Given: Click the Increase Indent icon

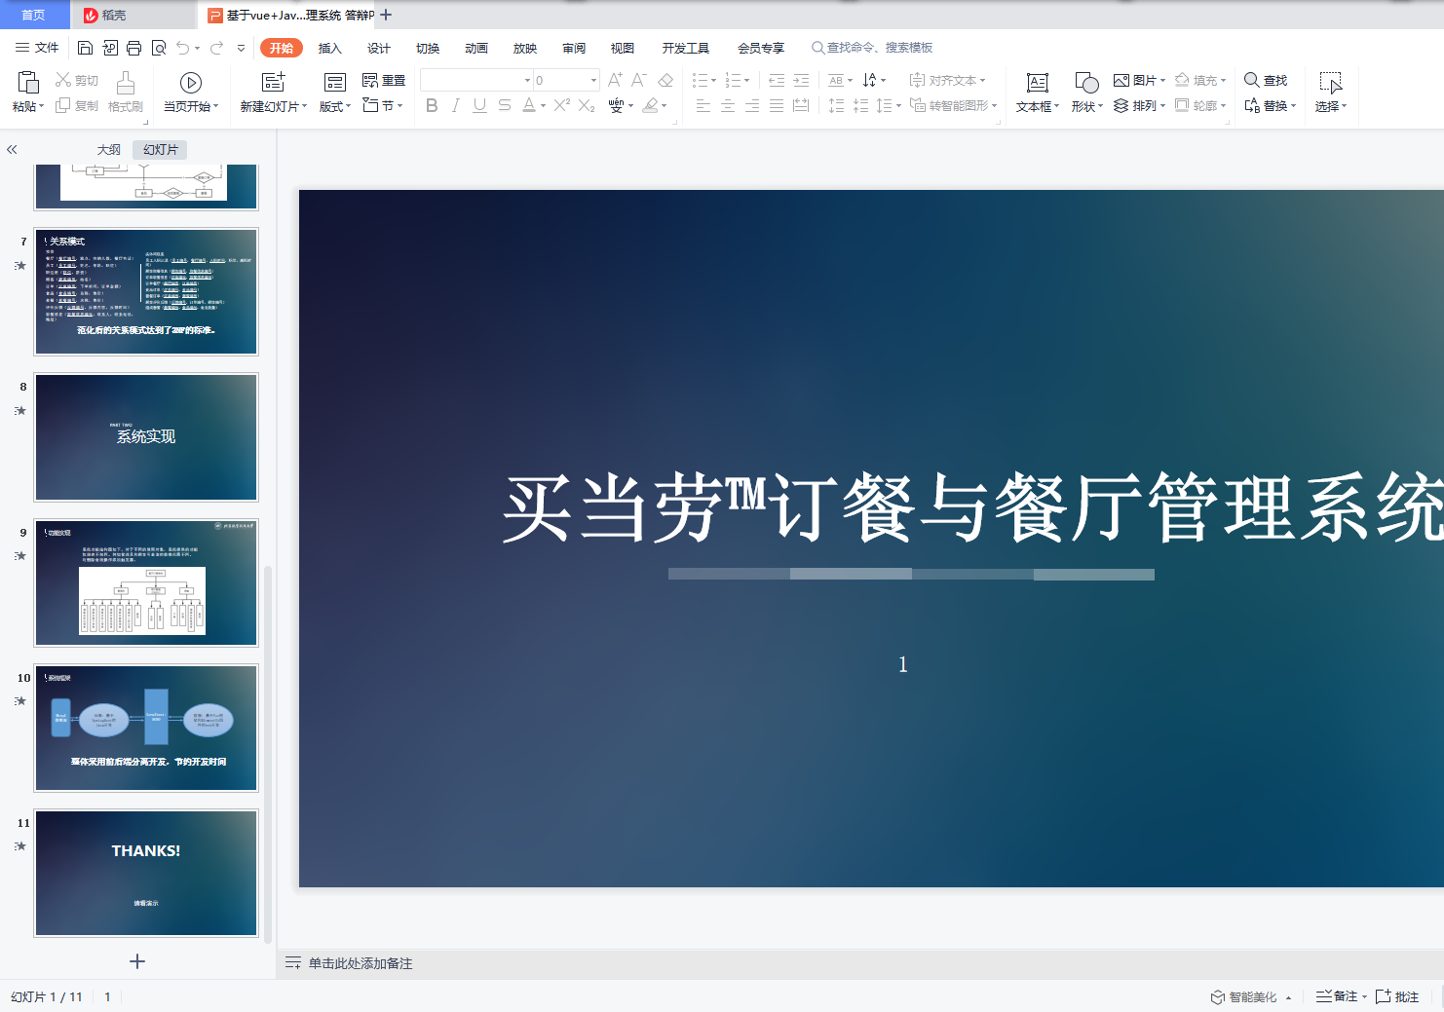Looking at the screenshot, I should [801, 80].
